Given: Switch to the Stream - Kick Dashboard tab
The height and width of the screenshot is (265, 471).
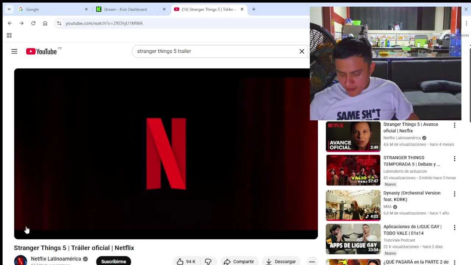Looking at the screenshot, I should (131, 9).
